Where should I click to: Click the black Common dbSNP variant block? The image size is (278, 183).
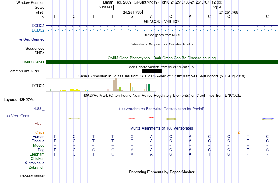click(x=152, y=71)
